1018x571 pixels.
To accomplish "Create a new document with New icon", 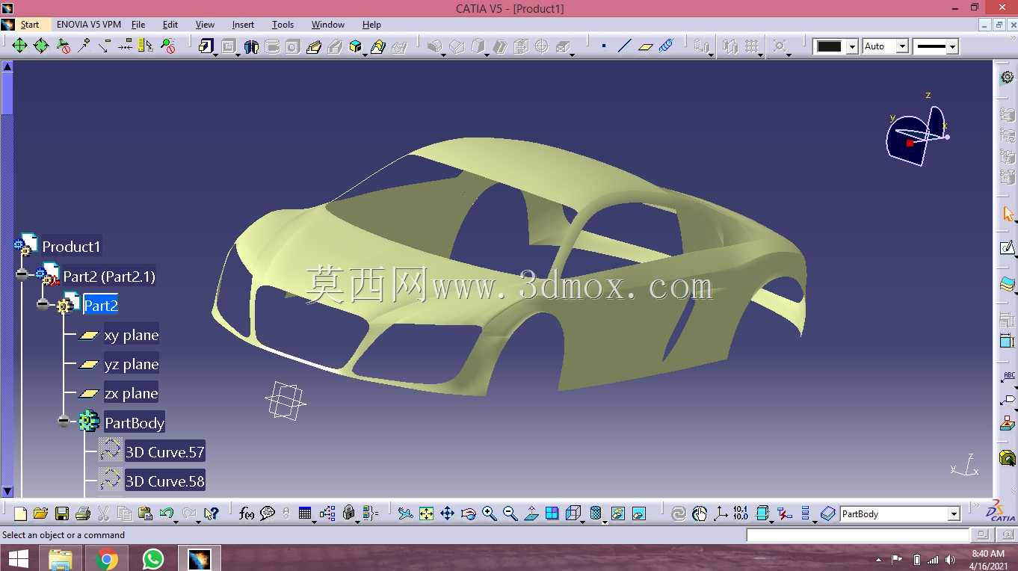I will pos(20,513).
